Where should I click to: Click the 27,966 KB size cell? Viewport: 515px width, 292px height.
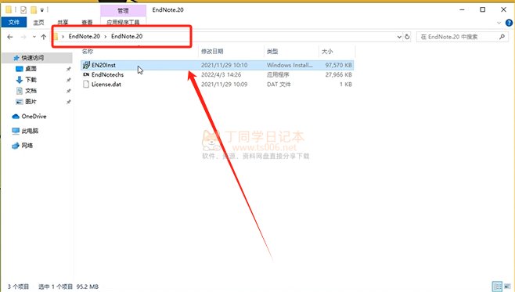339,74
